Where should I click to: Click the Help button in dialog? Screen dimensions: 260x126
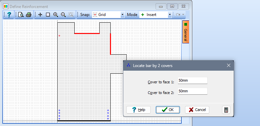[138, 110]
